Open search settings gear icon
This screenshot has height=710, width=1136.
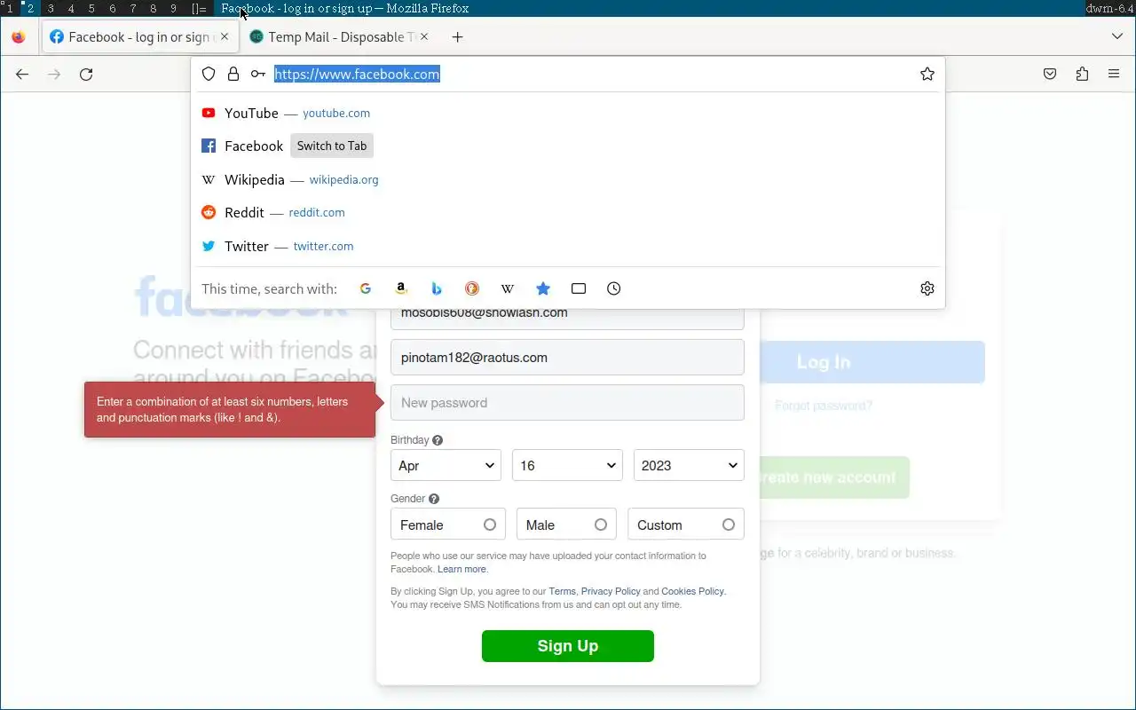click(x=927, y=288)
